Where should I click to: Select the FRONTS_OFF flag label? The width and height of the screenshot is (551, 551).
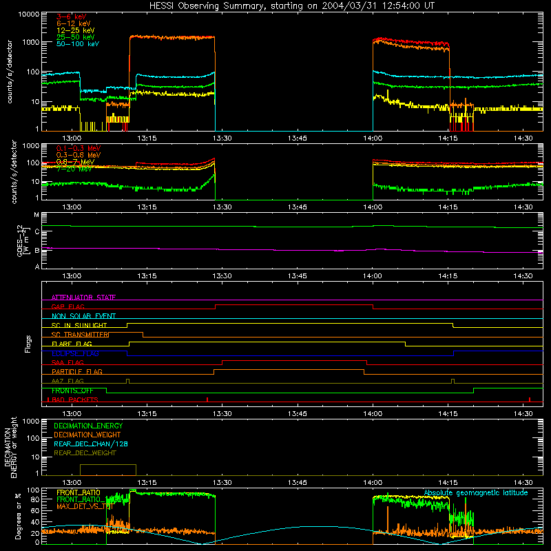(72, 391)
